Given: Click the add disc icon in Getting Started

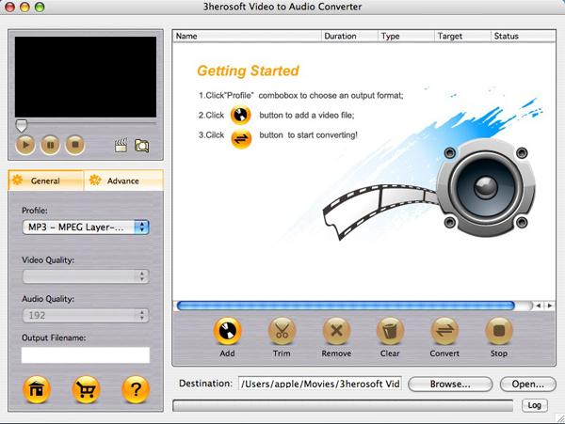Looking at the screenshot, I should (241, 116).
